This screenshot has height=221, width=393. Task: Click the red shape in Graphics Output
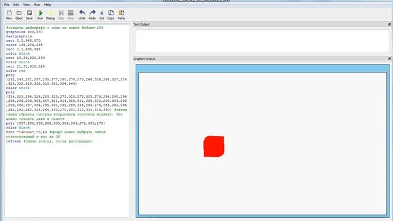214,147
